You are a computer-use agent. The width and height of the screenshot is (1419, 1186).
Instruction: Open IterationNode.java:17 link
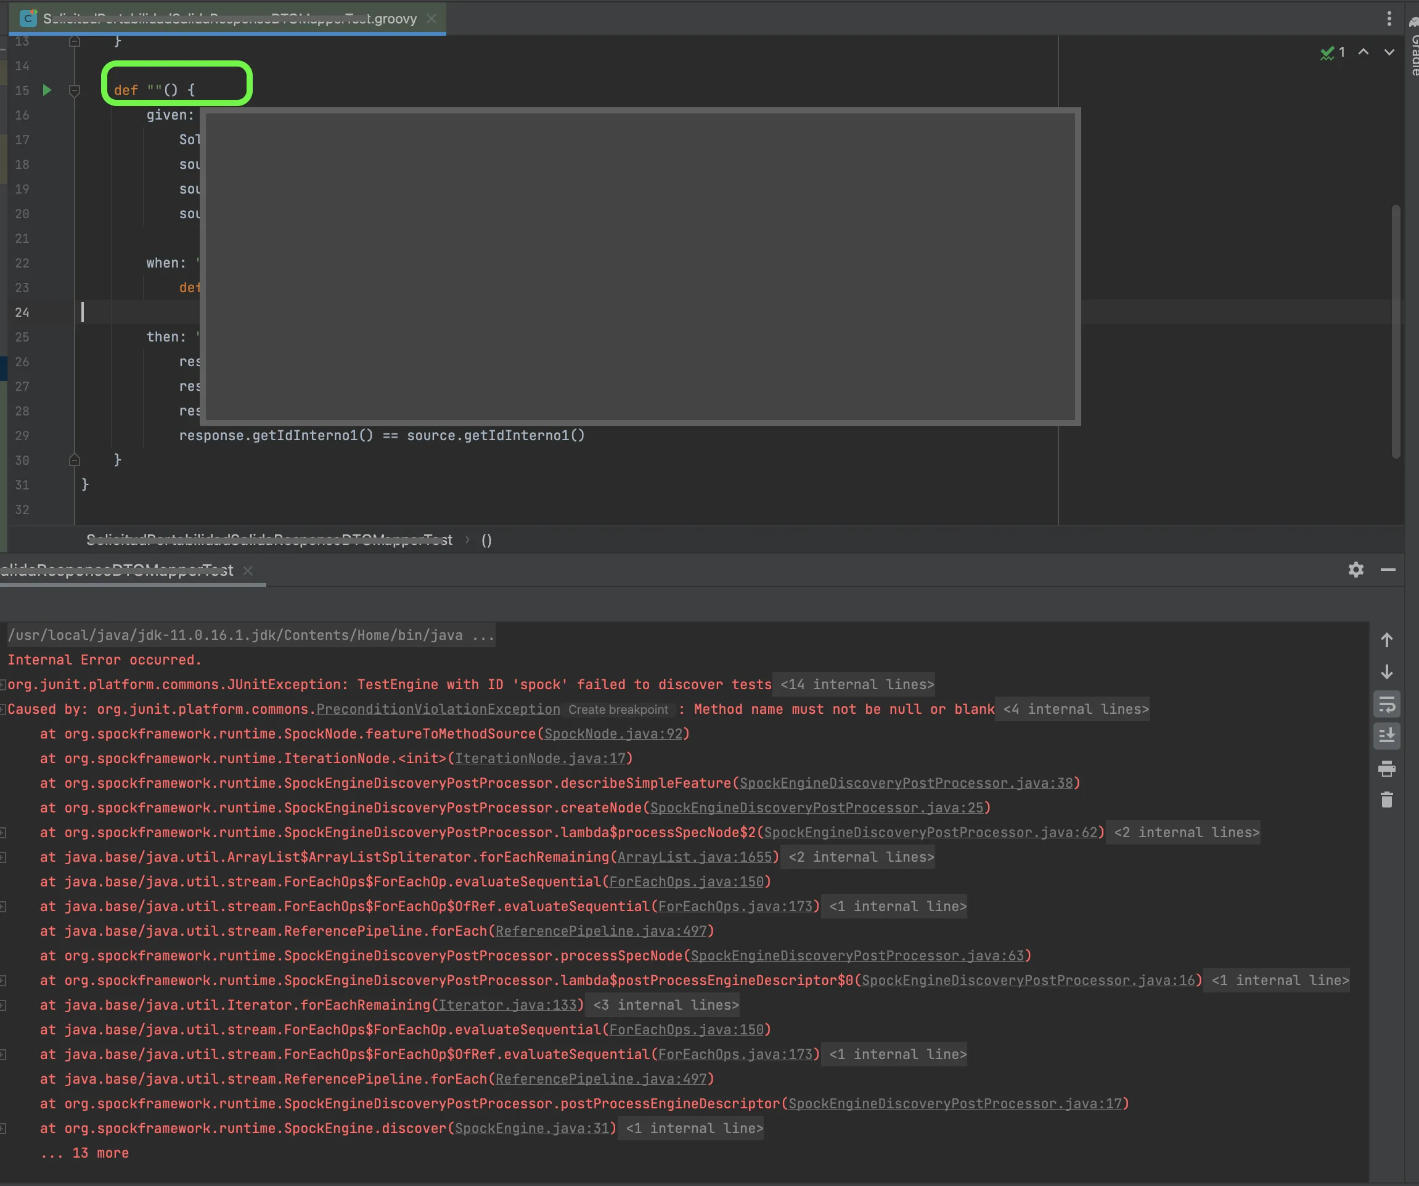coord(540,758)
